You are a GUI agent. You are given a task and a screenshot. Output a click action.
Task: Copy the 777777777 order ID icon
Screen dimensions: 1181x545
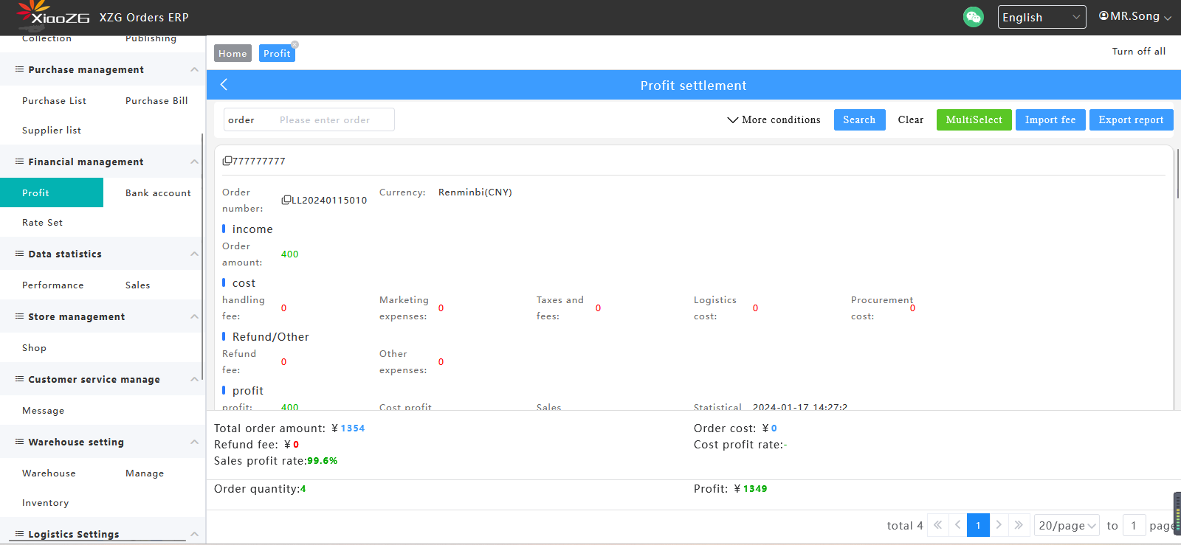tap(227, 161)
